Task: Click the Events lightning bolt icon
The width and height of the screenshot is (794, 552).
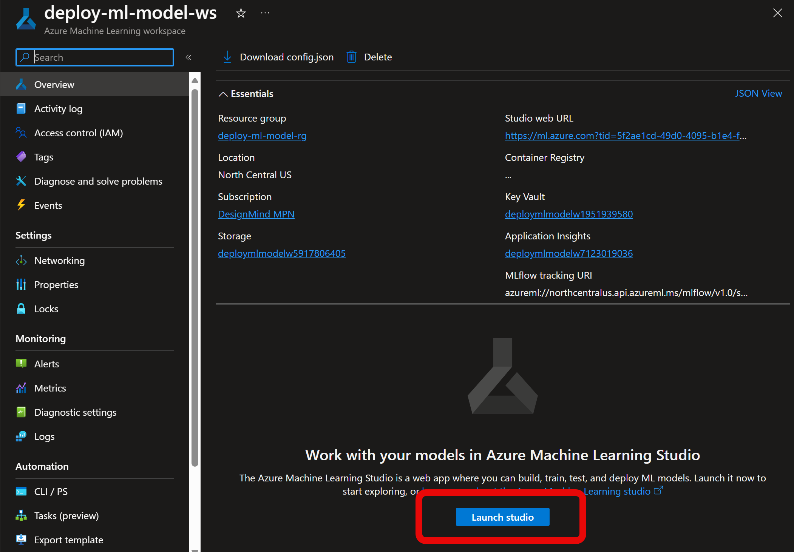Action: click(x=21, y=205)
